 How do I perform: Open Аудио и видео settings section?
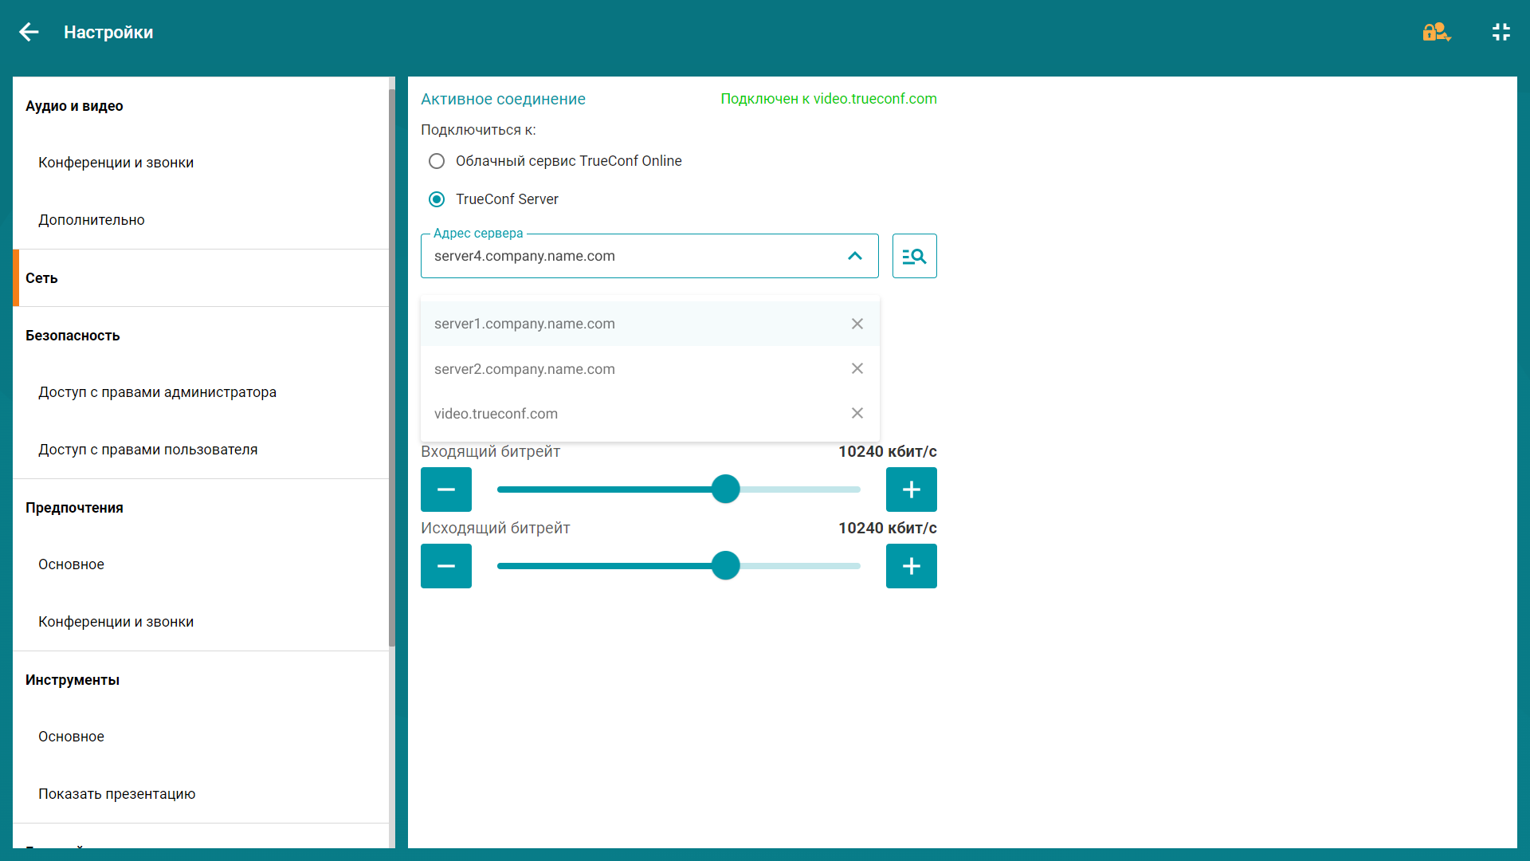201,106
